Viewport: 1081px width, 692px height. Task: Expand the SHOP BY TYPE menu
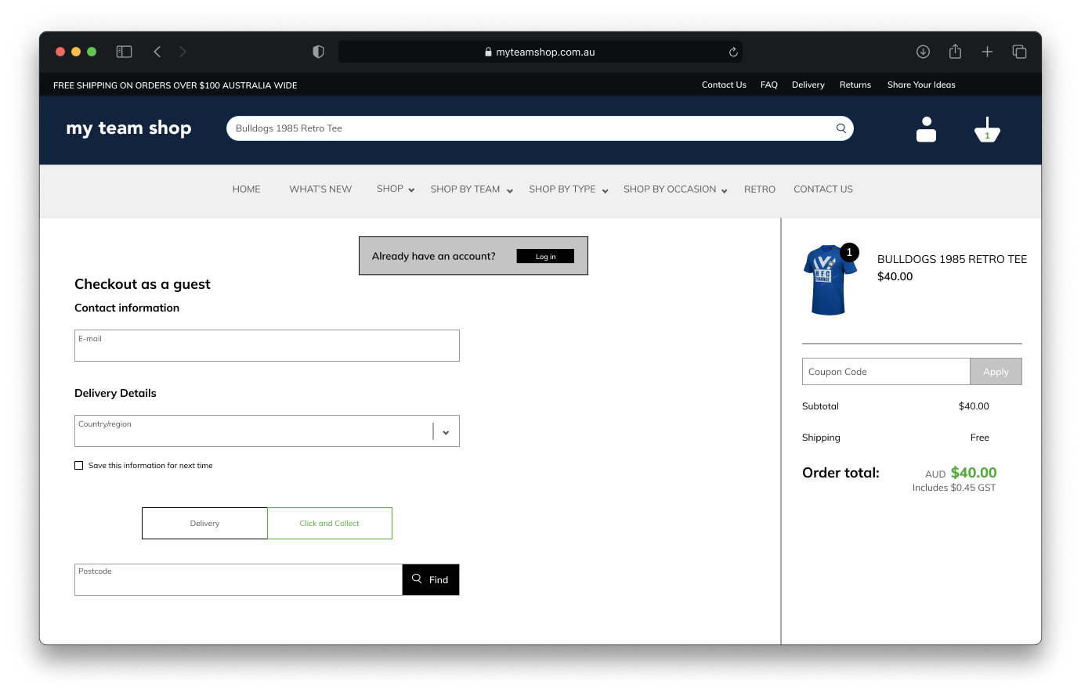[569, 189]
